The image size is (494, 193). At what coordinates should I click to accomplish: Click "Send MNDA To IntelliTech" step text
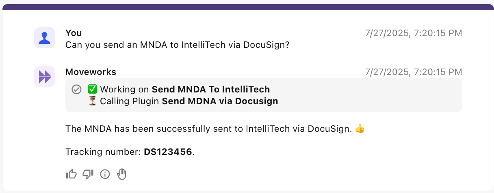210,89
